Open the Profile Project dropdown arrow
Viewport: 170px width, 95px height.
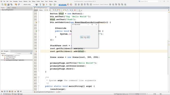(x=56, y=4)
